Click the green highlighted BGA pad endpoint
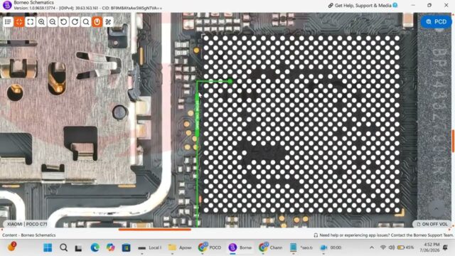455x256 pixels. (x=230, y=82)
